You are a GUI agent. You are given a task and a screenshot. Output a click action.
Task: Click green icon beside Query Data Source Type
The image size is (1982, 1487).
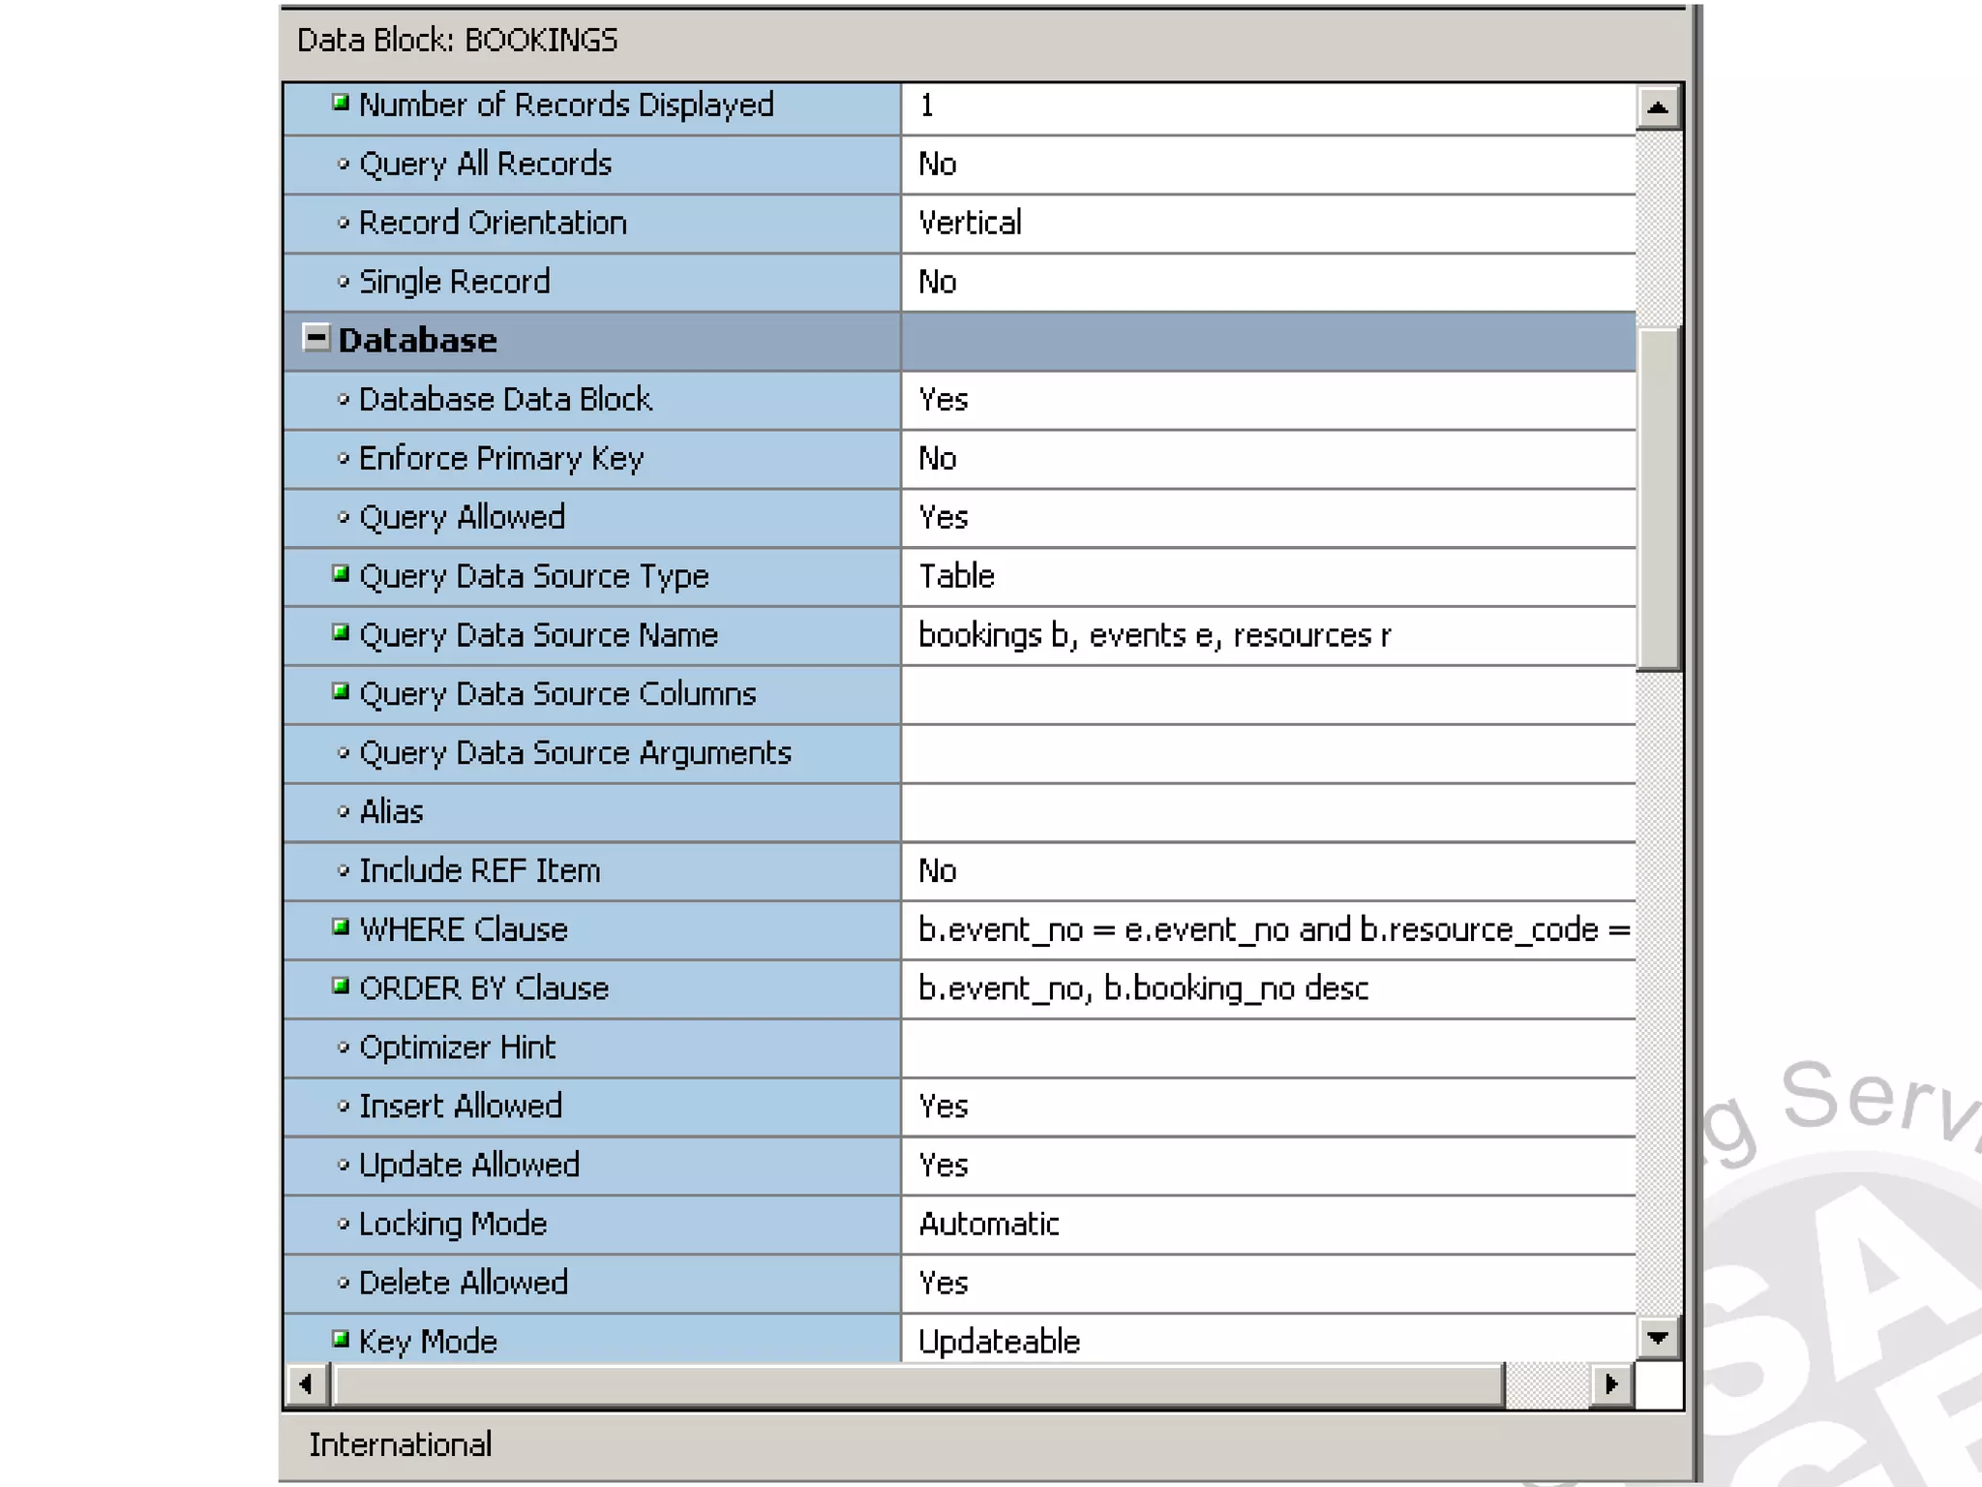pyautogui.click(x=340, y=573)
